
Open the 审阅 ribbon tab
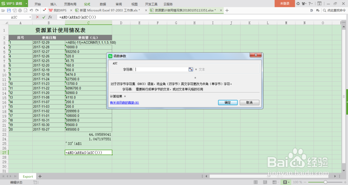point(119,4)
